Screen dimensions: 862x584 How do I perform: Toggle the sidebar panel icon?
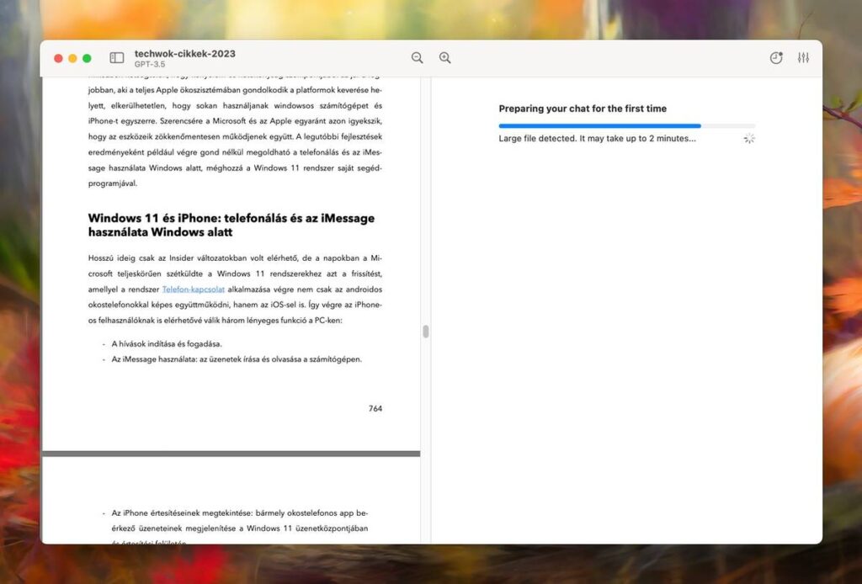point(116,58)
